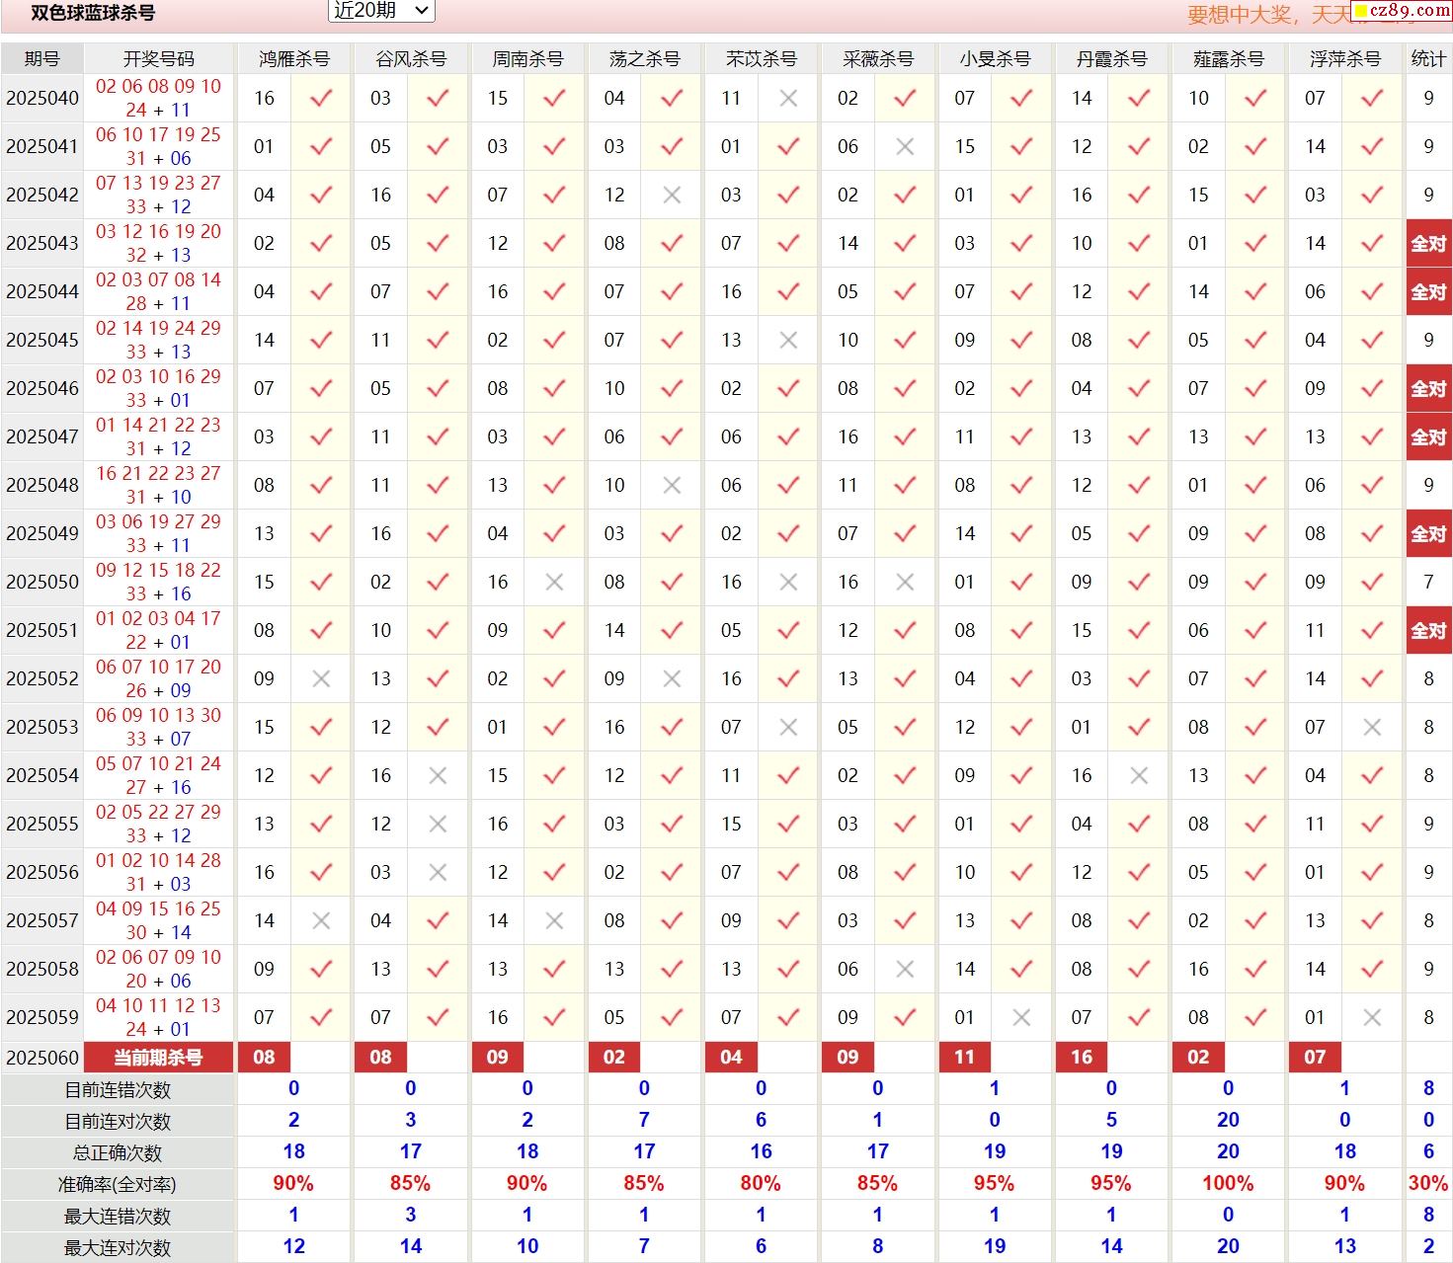This screenshot has height=1263, width=1453.
Task: Click the X mark for 鸿雁杀号 in row 2025057
Action: point(321,920)
